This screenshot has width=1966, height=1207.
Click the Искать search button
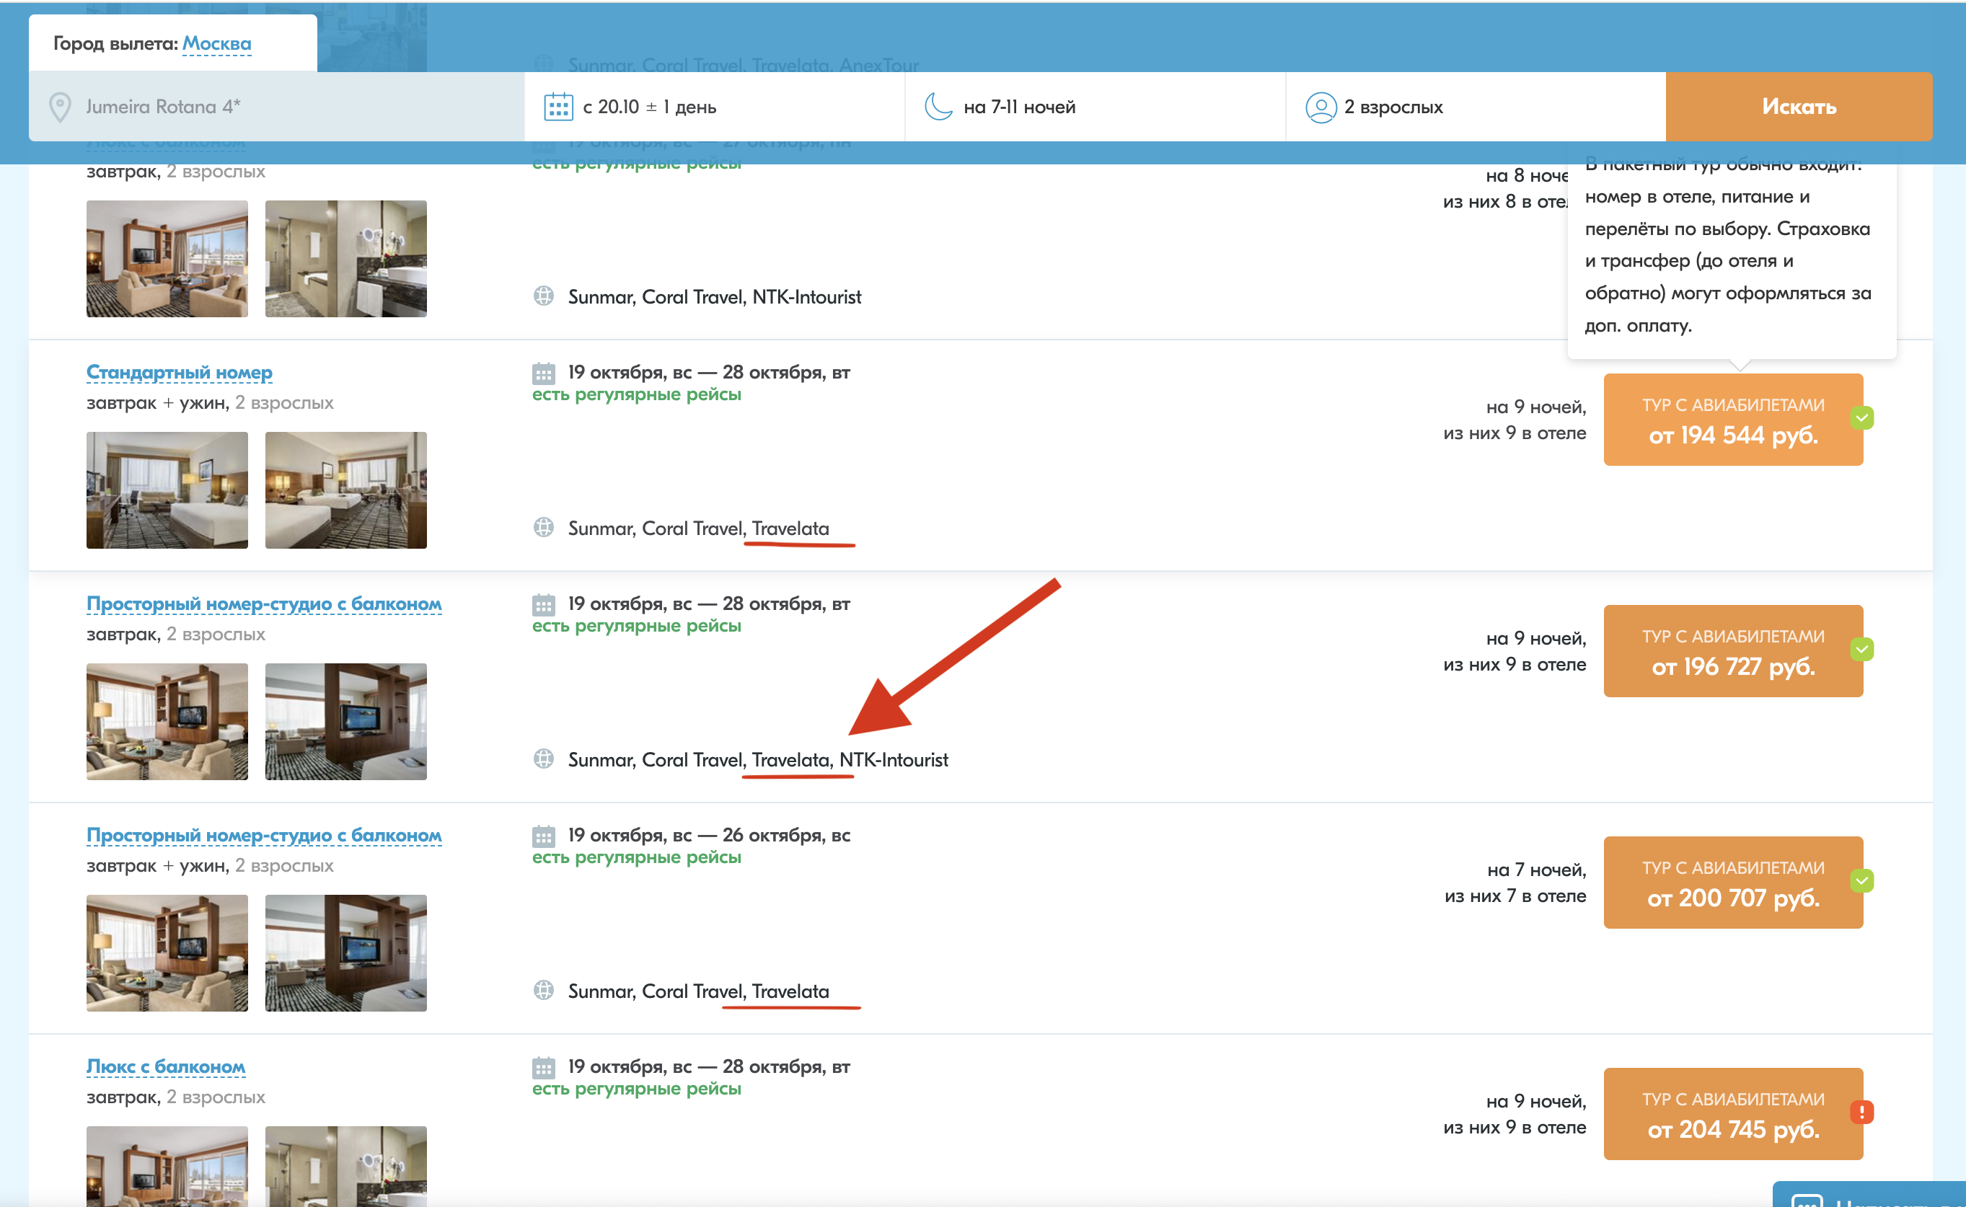point(1799,107)
